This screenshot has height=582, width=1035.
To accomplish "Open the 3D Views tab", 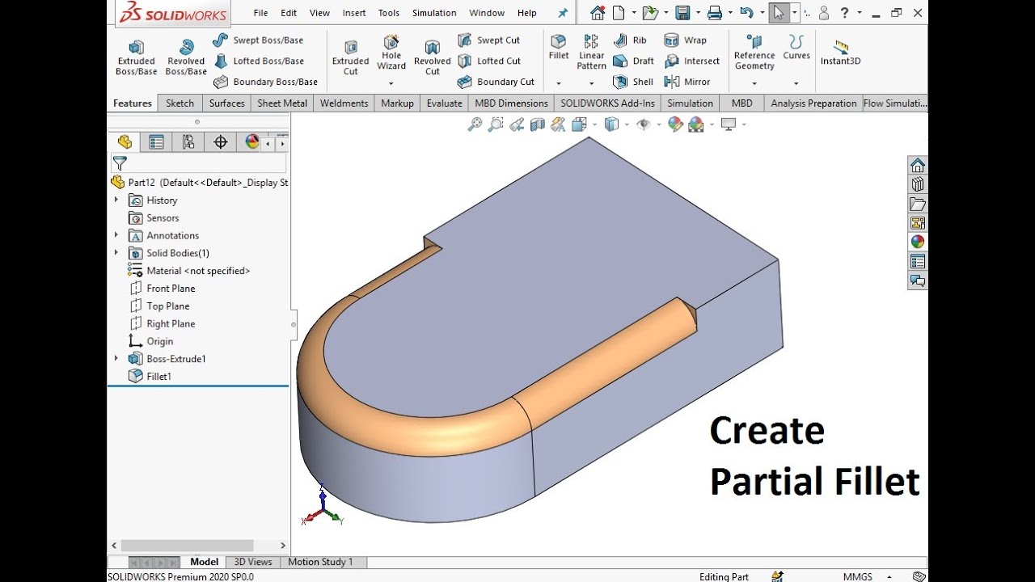I will click(253, 562).
